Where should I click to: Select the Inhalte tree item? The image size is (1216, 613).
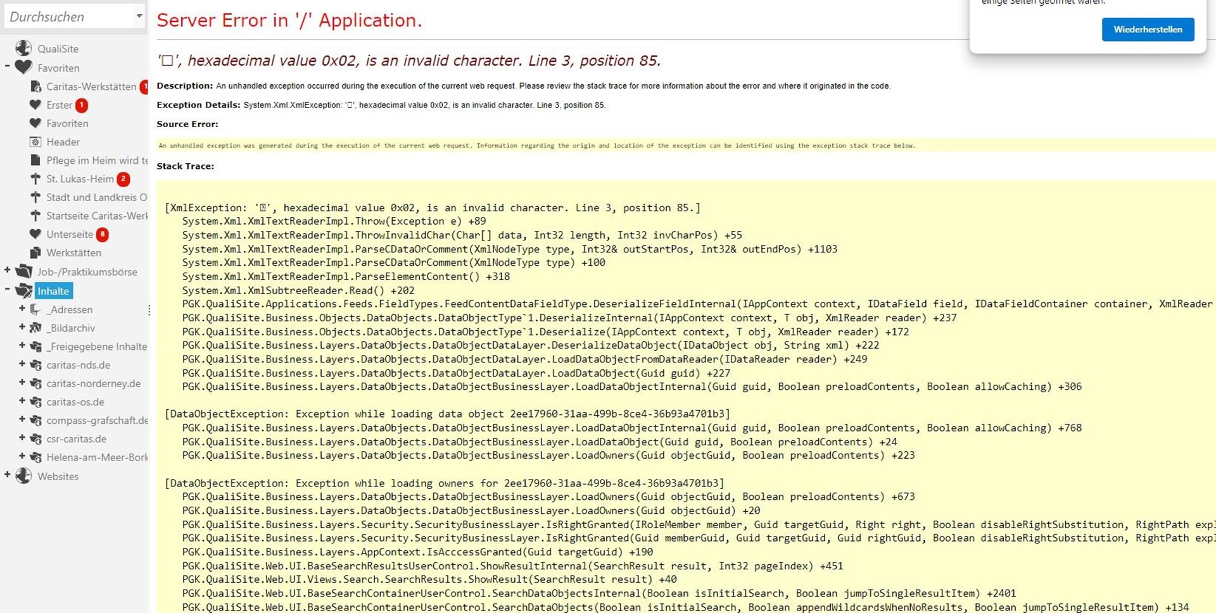(53, 290)
